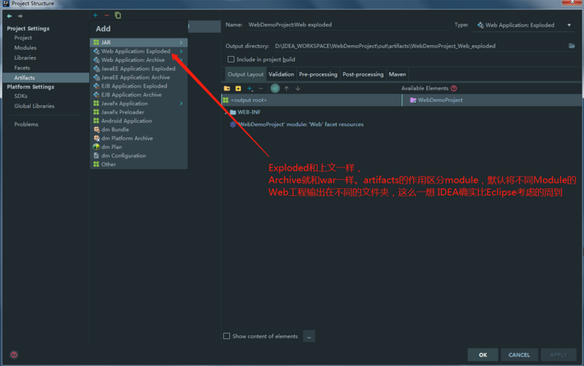Create a directory in the output layout
The width and height of the screenshot is (584, 366).
[x=227, y=88]
